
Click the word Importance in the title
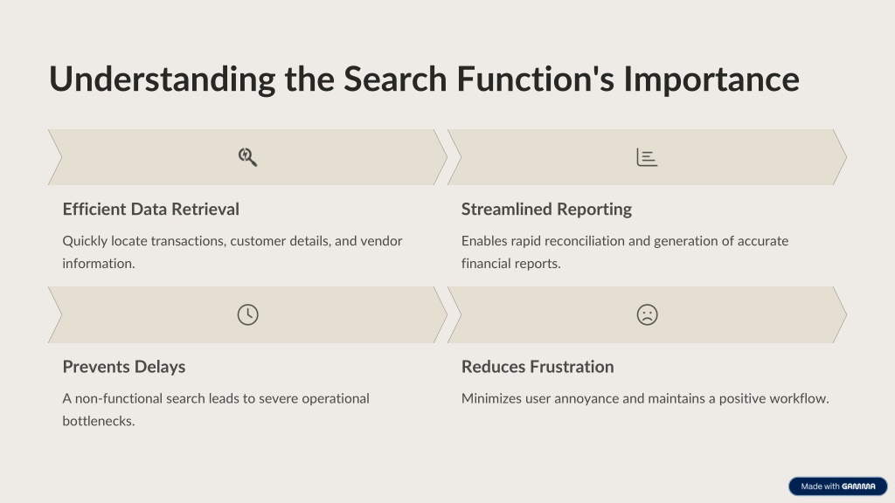(711, 79)
